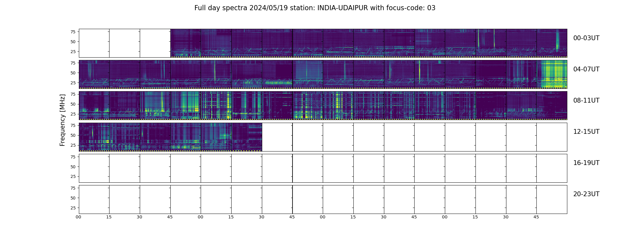Open the 09:00 spectrogram in the 08-11UT row
The width and height of the screenshot is (630, 240).
coord(216,106)
